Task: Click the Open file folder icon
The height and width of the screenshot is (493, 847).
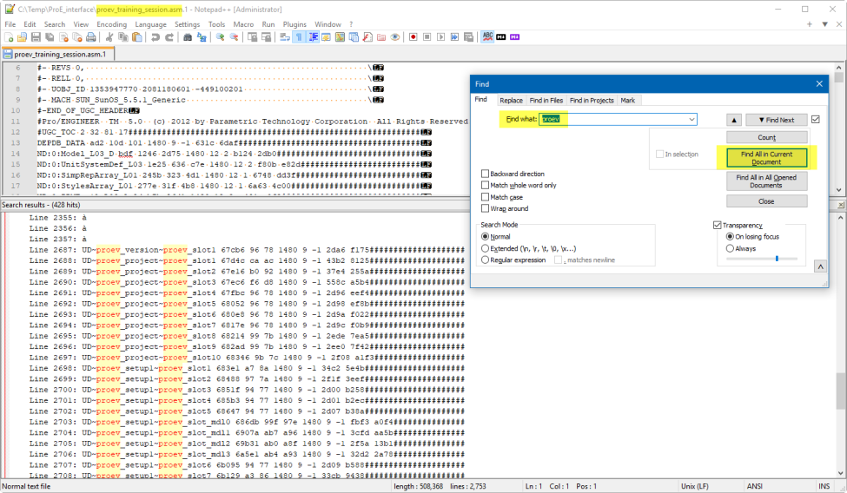Action: click(x=22, y=37)
